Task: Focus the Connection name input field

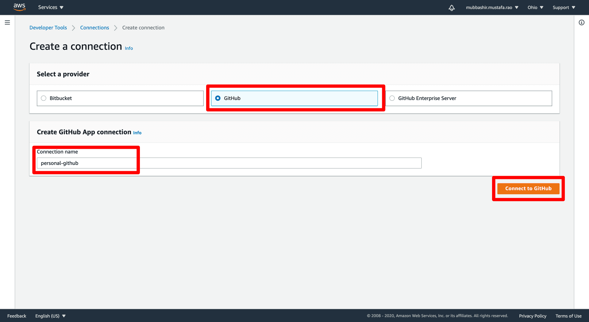Action: click(x=229, y=163)
